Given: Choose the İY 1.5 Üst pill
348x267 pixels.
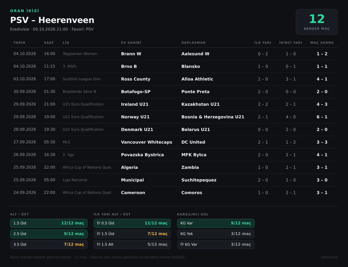Looking at the screenshot, I should (x=132, y=234).
